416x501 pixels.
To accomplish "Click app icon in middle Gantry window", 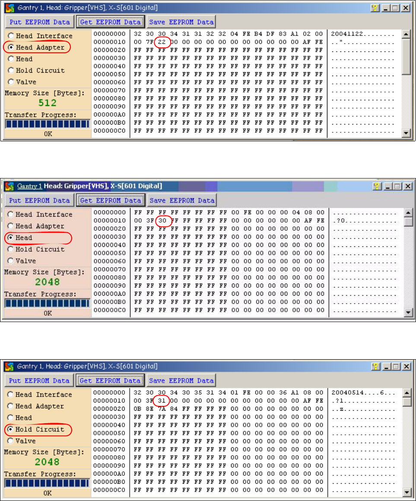I will tap(10, 186).
